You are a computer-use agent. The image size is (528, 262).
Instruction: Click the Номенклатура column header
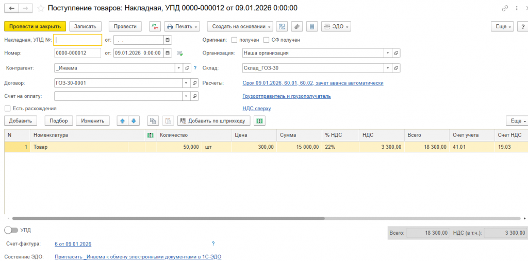[x=88, y=135]
